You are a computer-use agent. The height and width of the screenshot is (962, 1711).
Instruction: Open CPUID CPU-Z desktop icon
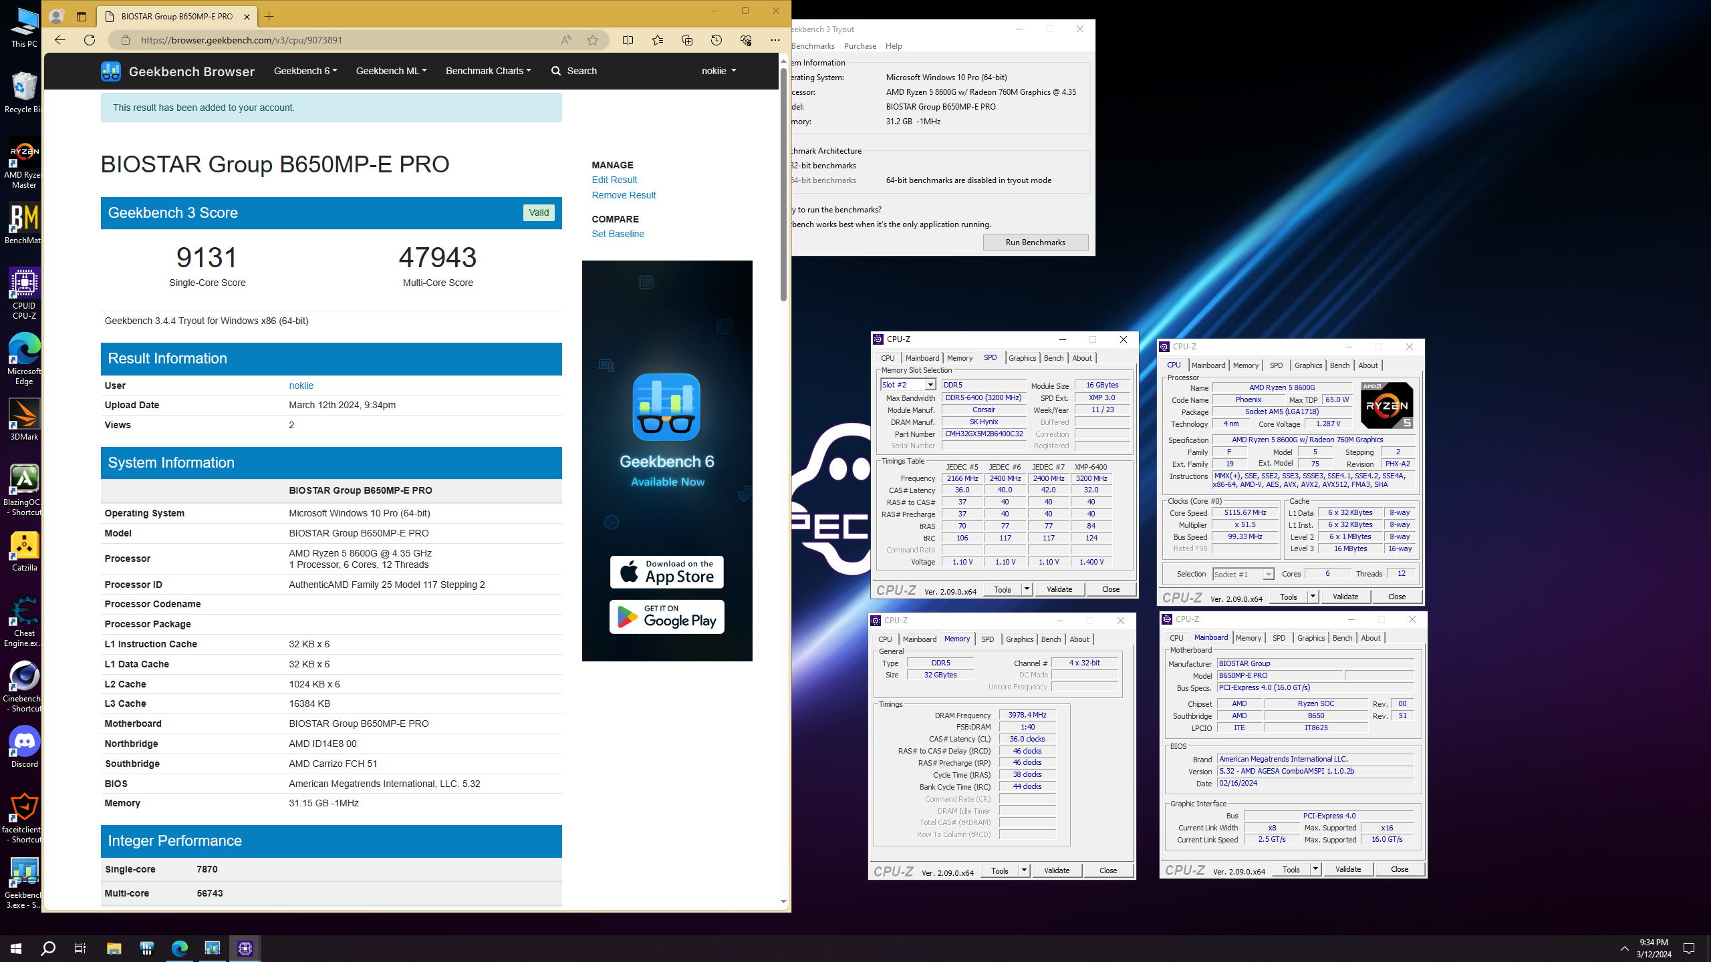click(x=24, y=294)
